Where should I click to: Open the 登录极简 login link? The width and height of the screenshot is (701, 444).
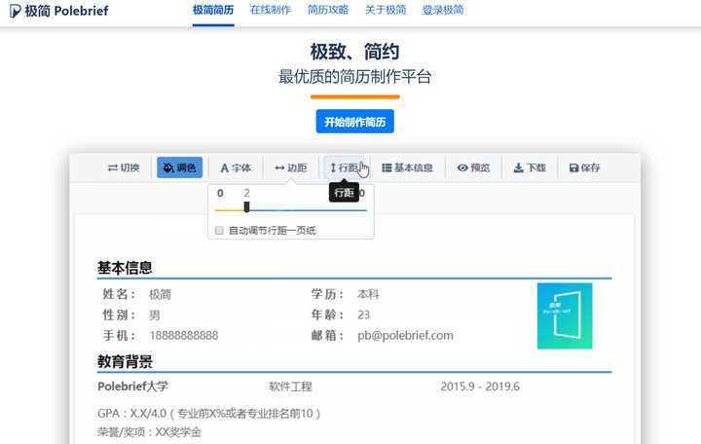pos(443,10)
